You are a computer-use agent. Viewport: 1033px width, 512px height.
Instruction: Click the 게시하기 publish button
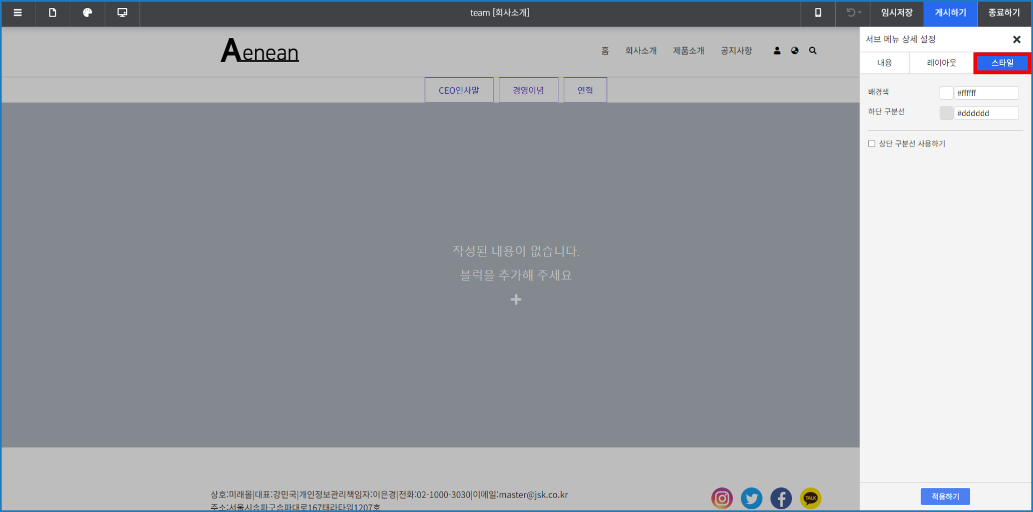(950, 13)
